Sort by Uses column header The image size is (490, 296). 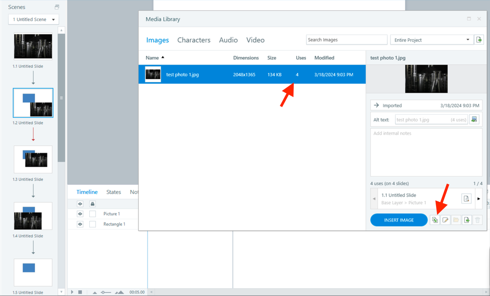301,58
